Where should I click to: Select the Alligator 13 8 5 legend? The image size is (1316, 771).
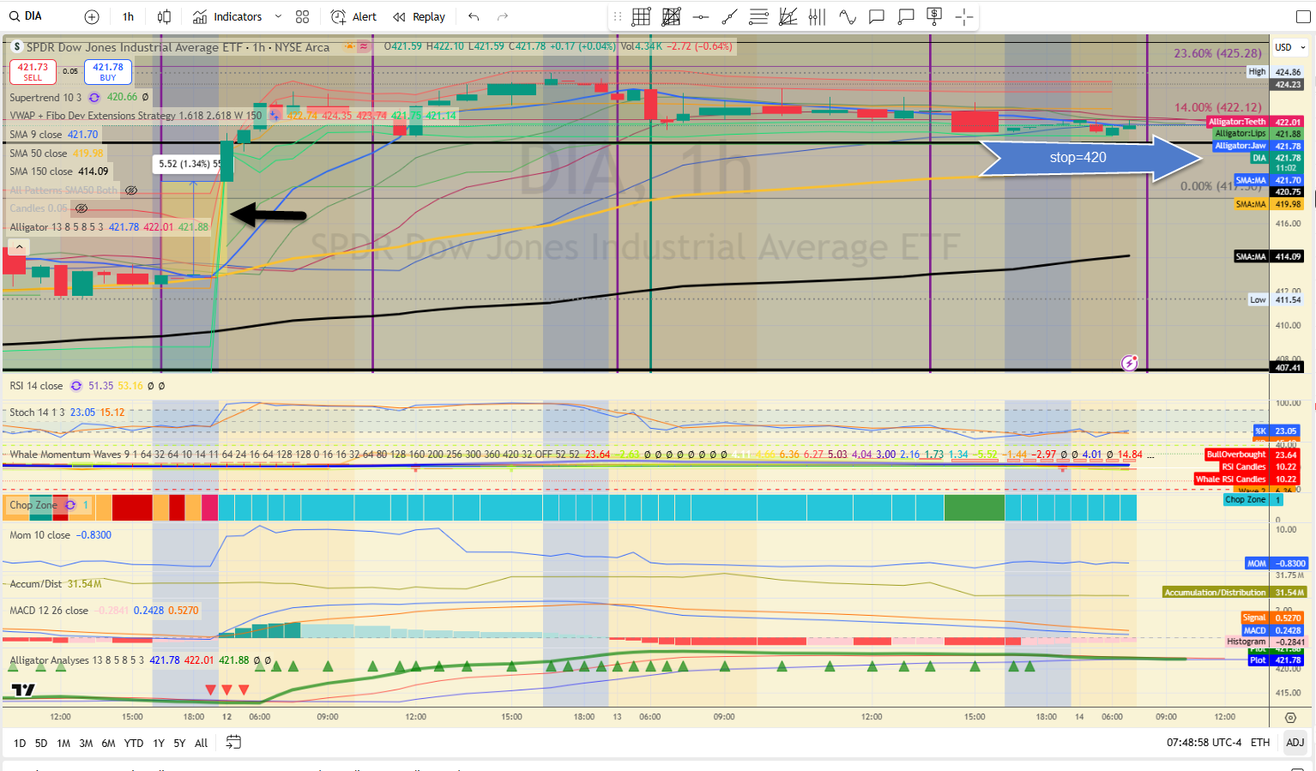click(57, 227)
